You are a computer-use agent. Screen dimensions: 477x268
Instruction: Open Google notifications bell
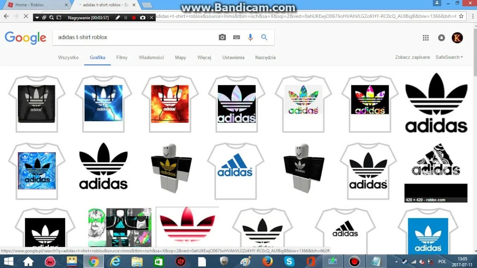point(442,38)
